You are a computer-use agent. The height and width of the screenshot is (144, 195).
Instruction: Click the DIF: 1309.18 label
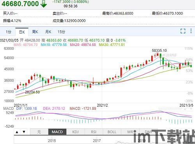[27, 109]
